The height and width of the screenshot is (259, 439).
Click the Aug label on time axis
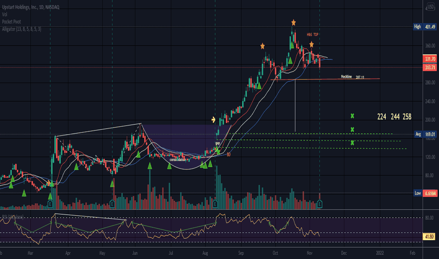[x=205, y=253]
